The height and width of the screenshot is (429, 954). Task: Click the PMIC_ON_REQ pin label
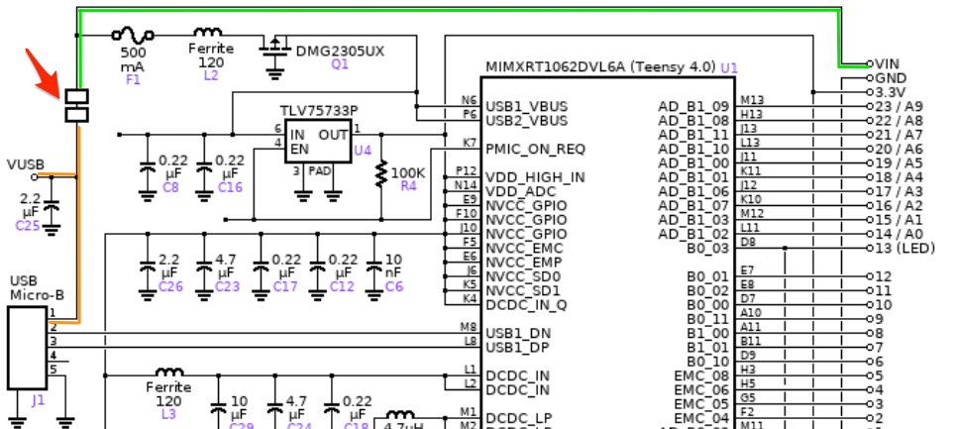(535, 149)
